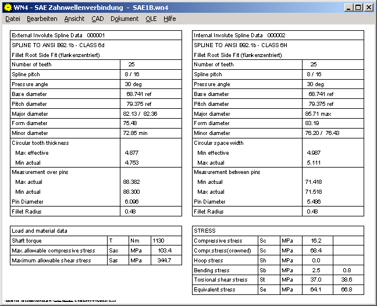Open the Hilfe menu
The height and width of the screenshot is (306, 377).
pos(169,19)
